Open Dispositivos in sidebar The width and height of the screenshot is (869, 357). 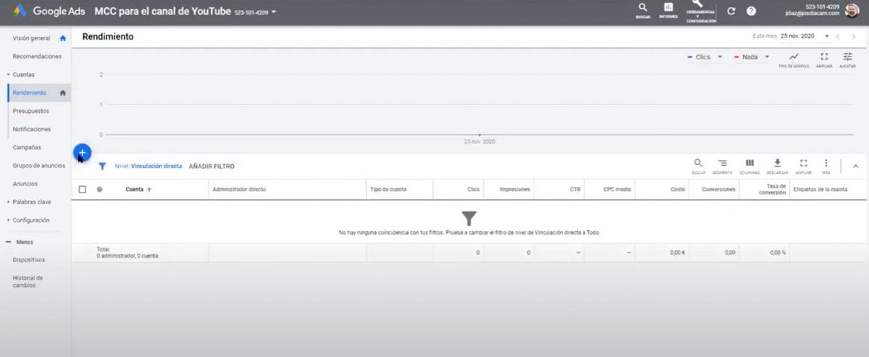pos(29,259)
